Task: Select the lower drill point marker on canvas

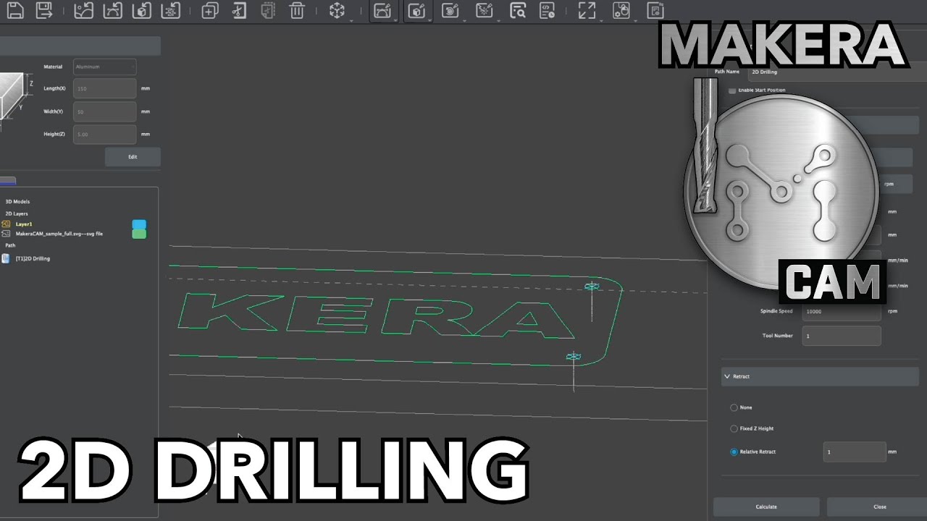Action: pyautogui.click(x=574, y=357)
